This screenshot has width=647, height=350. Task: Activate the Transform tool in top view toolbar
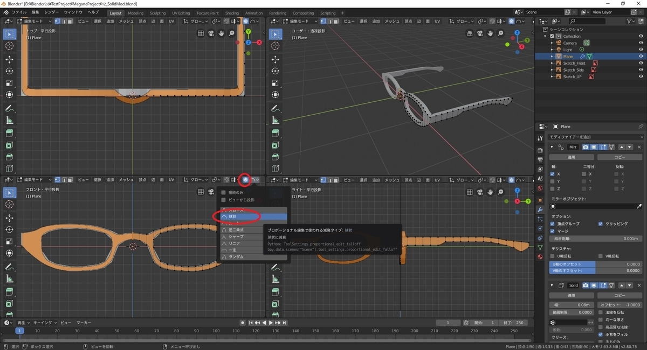(9, 95)
